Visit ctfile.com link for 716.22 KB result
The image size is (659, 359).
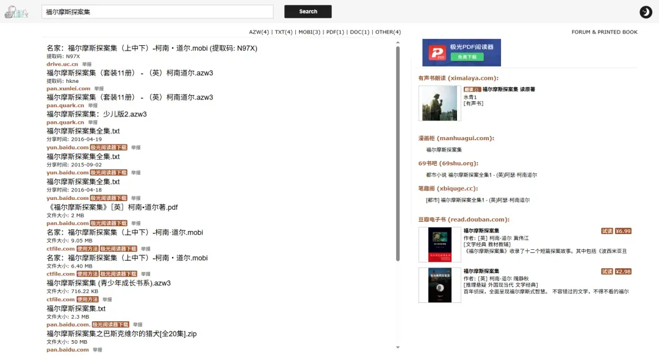60,299
